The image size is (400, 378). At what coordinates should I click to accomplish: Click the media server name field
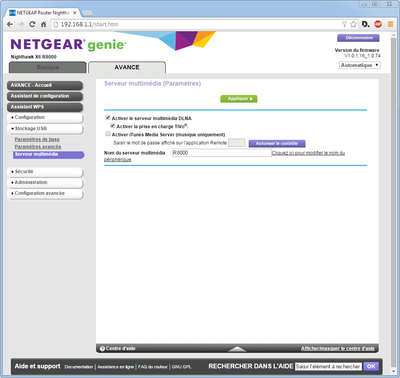(x=221, y=153)
